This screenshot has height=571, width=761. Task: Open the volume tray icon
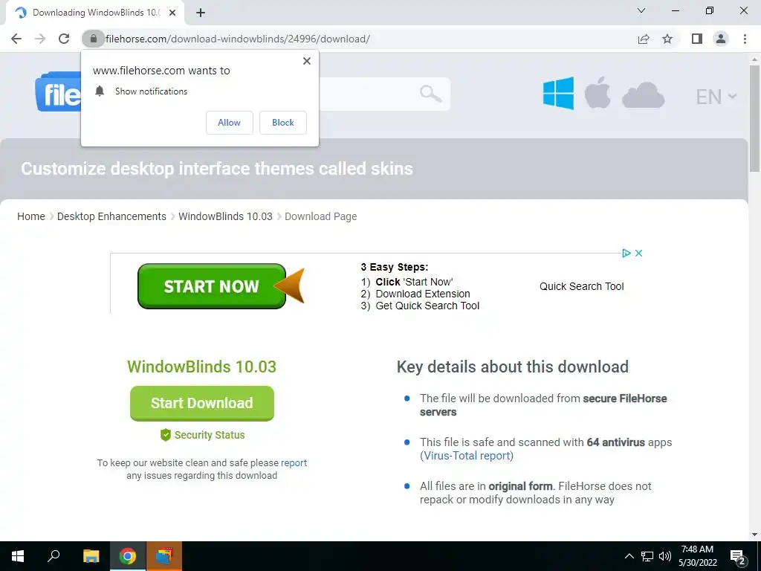(665, 556)
